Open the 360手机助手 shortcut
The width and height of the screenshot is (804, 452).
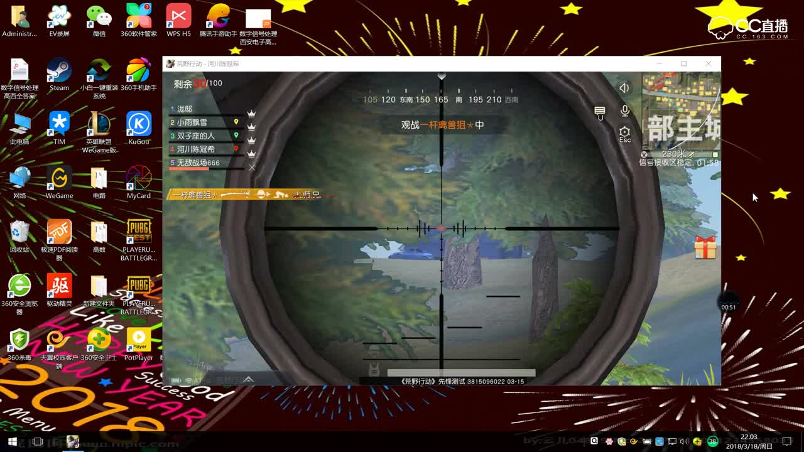[139, 75]
